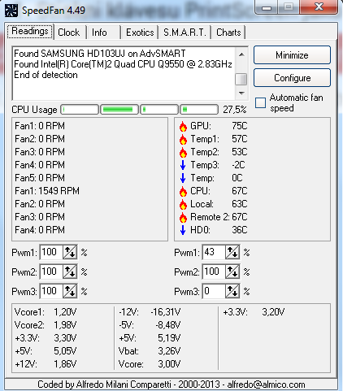Click the left Pwm1 value field
The height and width of the screenshot is (391, 343).
coord(51,252)
